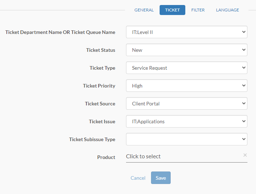
Task: Click chevron arrow of Ticket Status dropdown
Action: 244,50
